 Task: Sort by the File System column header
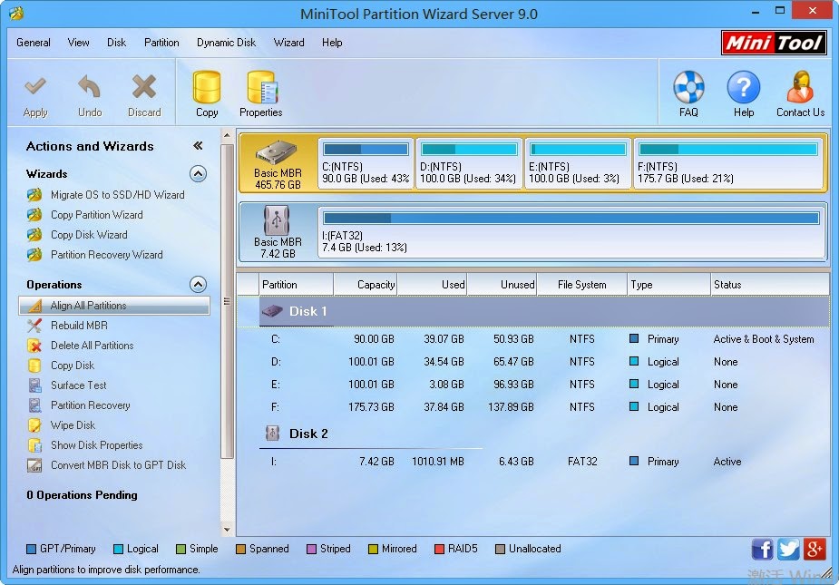(x=581, y=285)
